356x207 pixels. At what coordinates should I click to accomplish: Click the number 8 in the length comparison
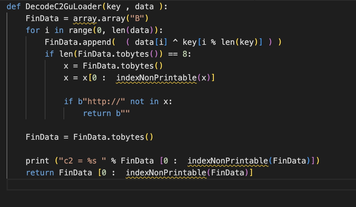click(x=185, y=54)
